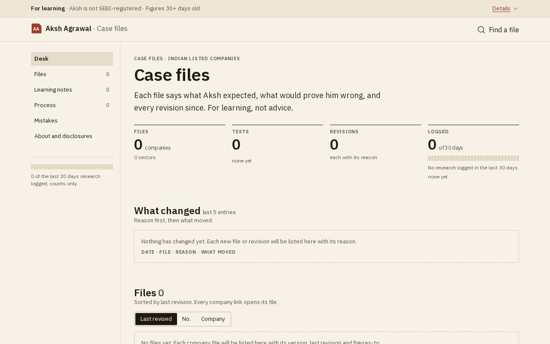Open the Details link in top banner

tap(501, 9)
